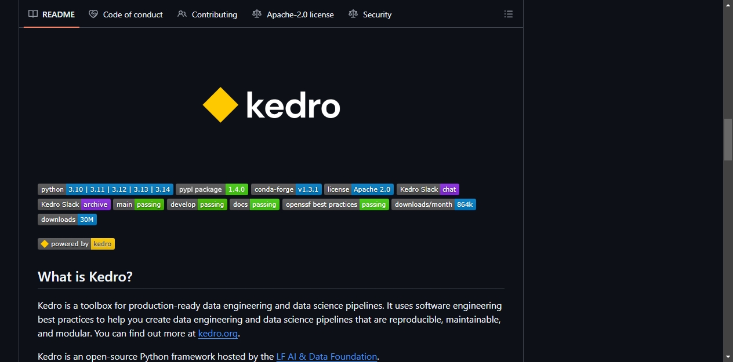
Task: Click the license Apache 2.0 badge
Action: tap(359, 189)
